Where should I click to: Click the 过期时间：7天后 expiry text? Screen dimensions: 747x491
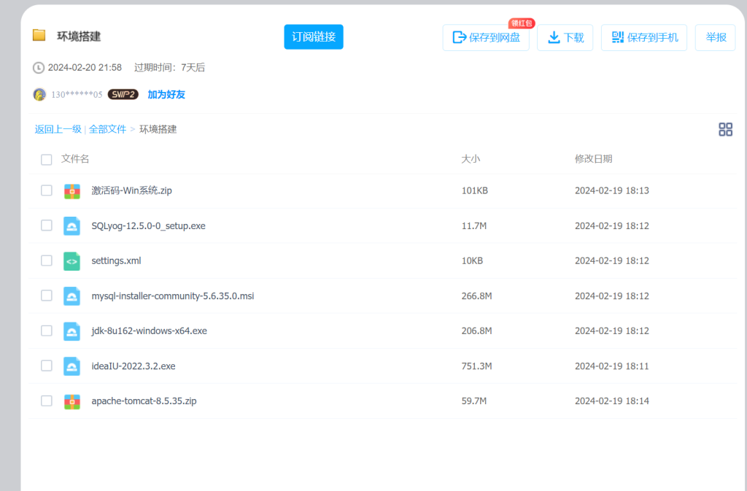(x=169, y=68)
